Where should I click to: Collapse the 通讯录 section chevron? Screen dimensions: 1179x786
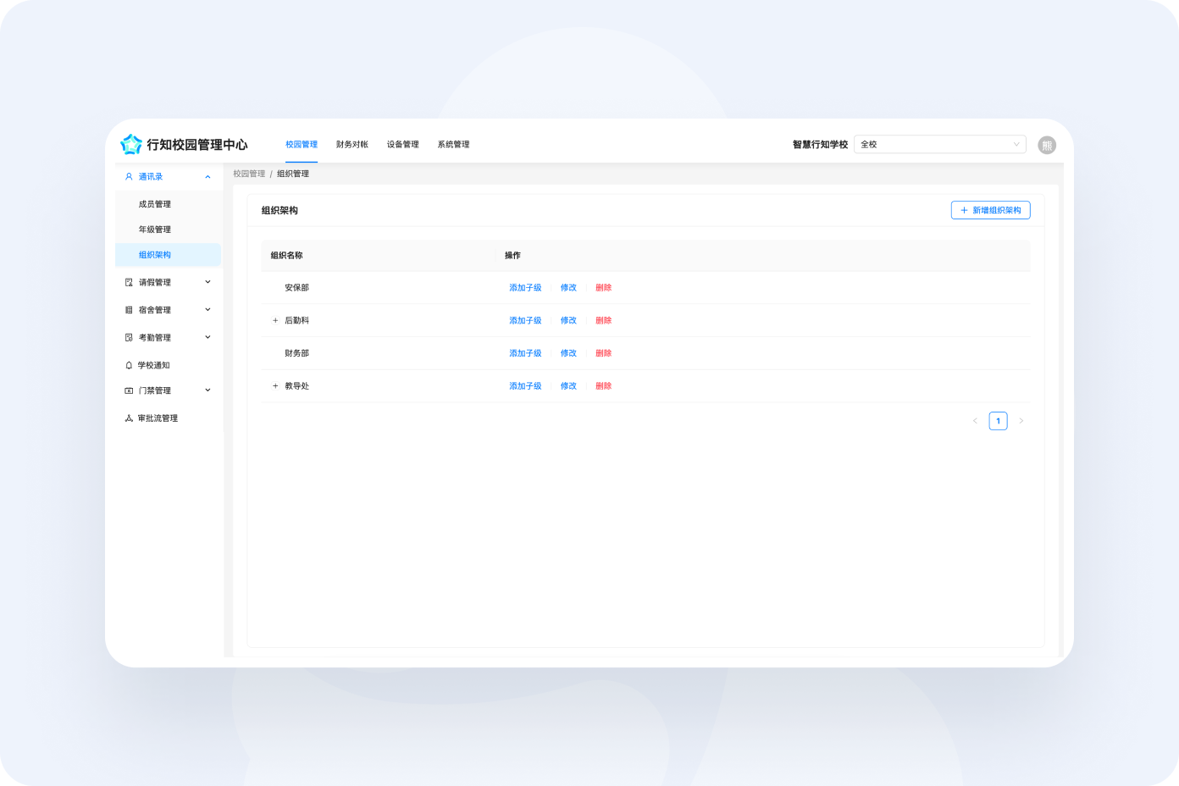(x=208, y=176)
